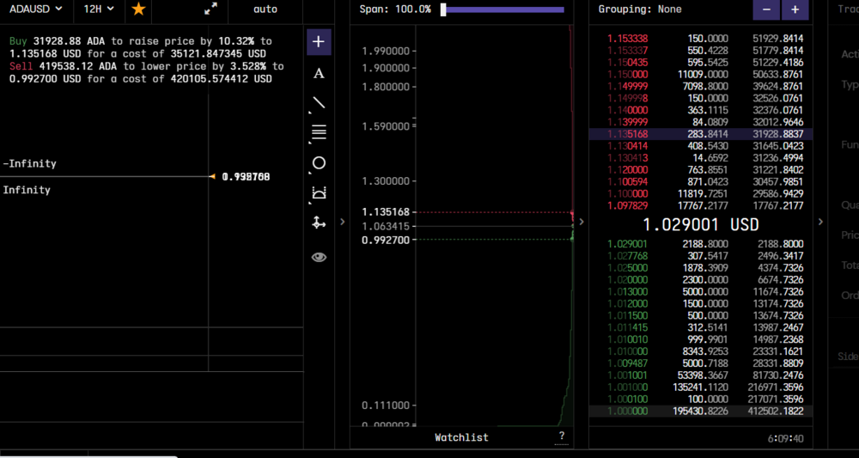This screenshot has width=859, height=458.
Task: Expand the chart to fullscreen
Action: point(210,9)
